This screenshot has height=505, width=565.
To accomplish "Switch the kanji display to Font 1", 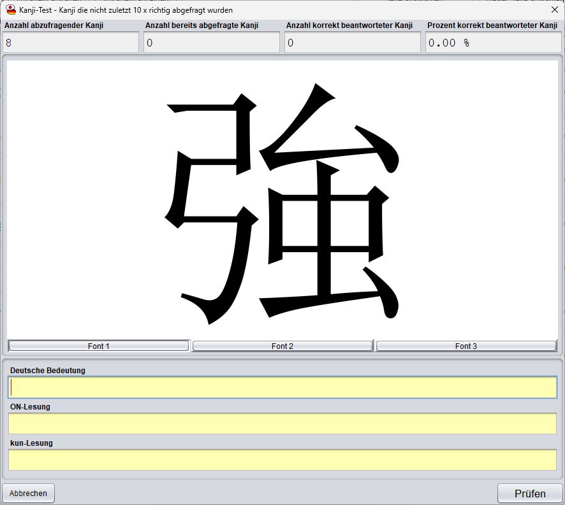I will (x=98, y=346).
